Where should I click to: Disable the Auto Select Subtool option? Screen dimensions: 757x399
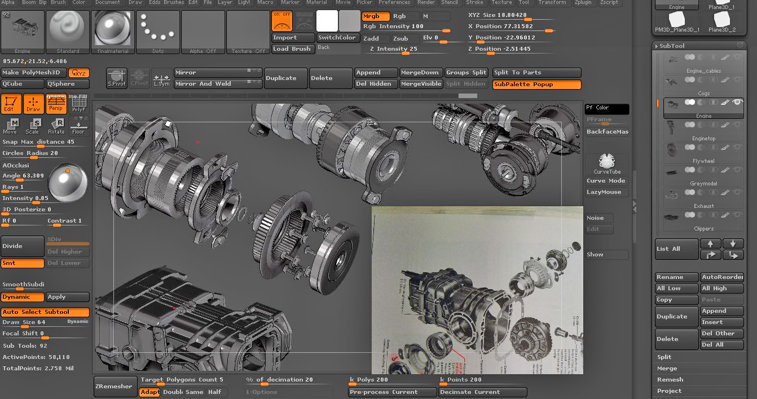tap(45, 312)
